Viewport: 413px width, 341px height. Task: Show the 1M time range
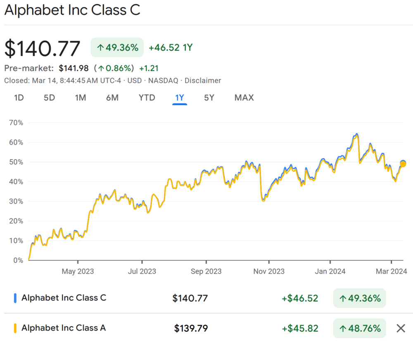click(x=81, y=98)
